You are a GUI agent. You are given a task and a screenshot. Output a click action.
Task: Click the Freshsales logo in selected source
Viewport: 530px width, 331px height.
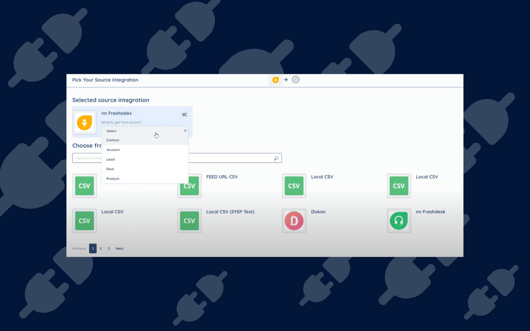85,122
